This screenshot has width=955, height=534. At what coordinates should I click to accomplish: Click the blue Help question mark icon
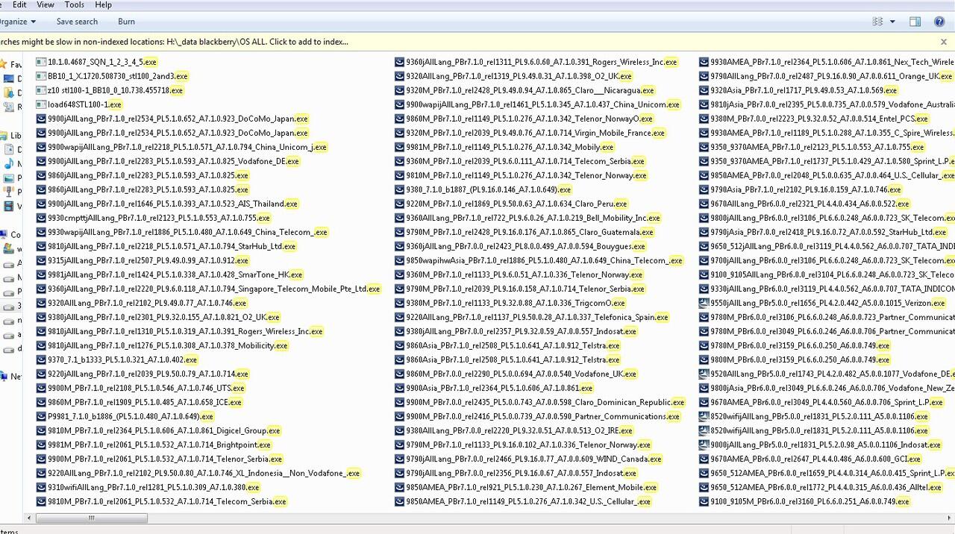click(x=939, y=22)
